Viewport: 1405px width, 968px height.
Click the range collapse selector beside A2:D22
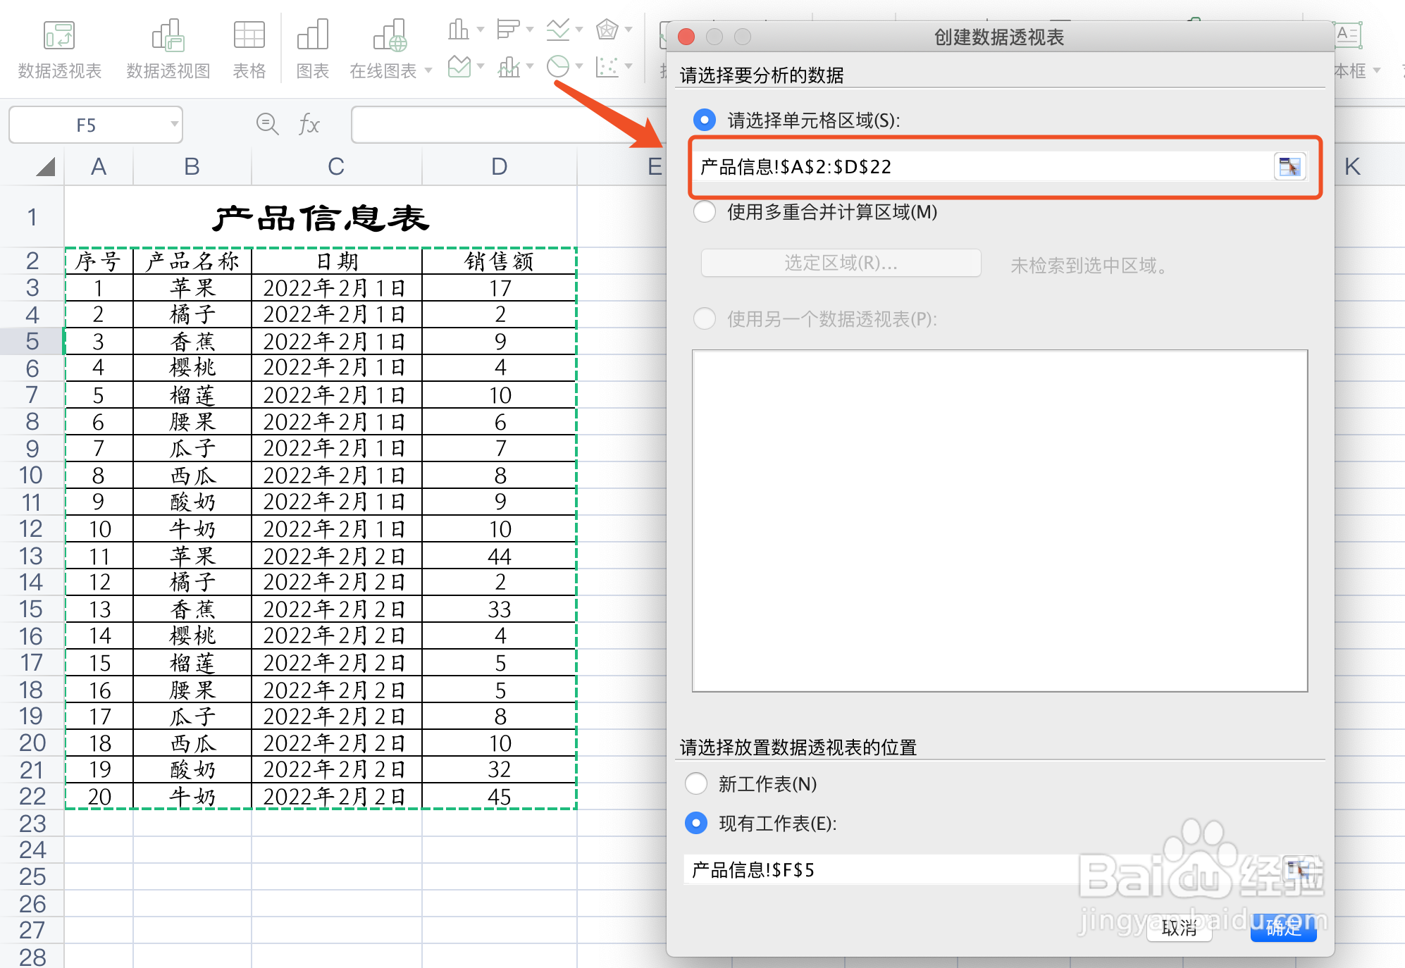tap(1289, 167)
